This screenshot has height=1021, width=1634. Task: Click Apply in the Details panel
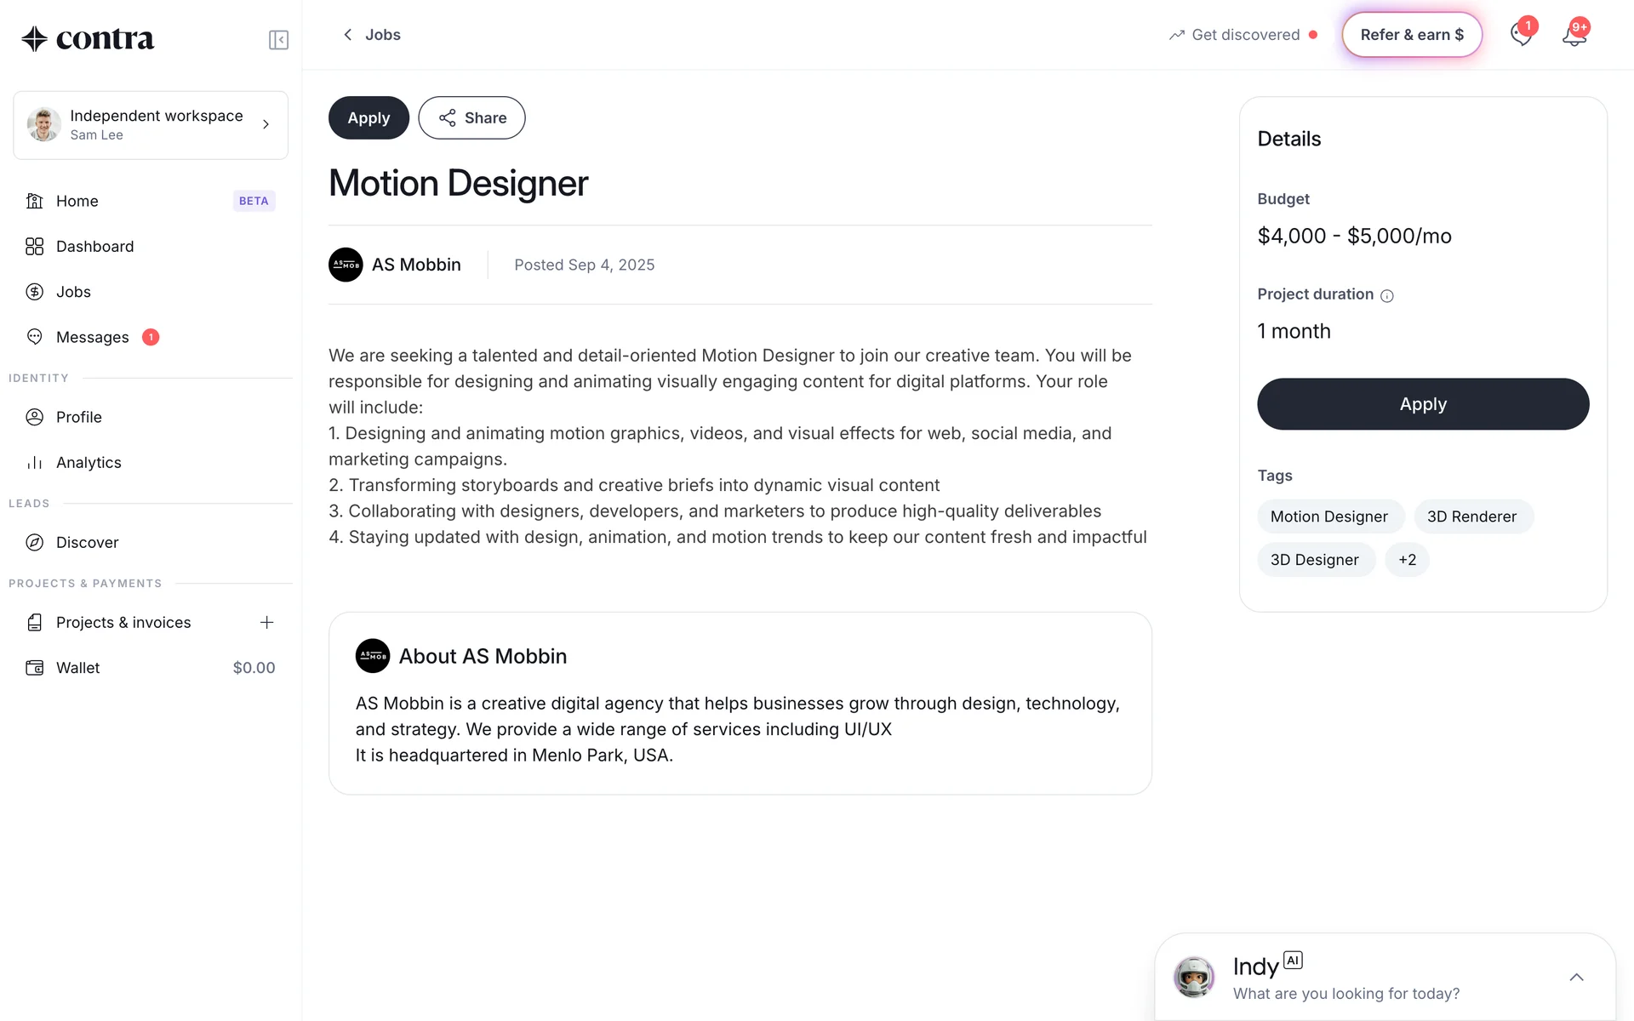click(1423, 404)
